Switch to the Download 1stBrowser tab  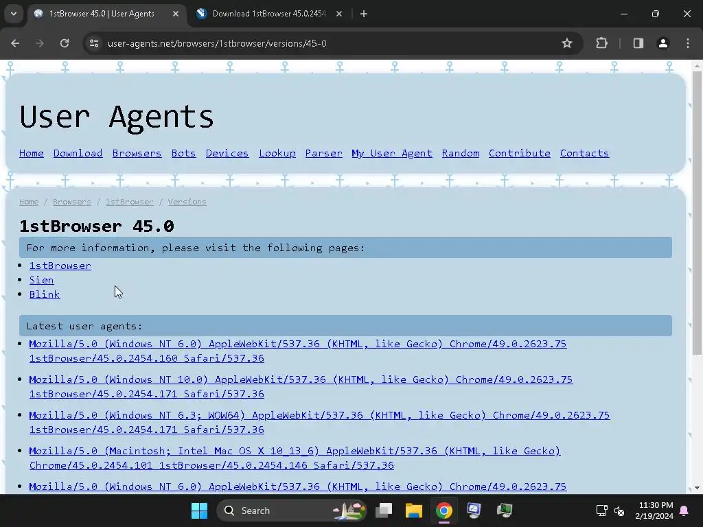269,14
